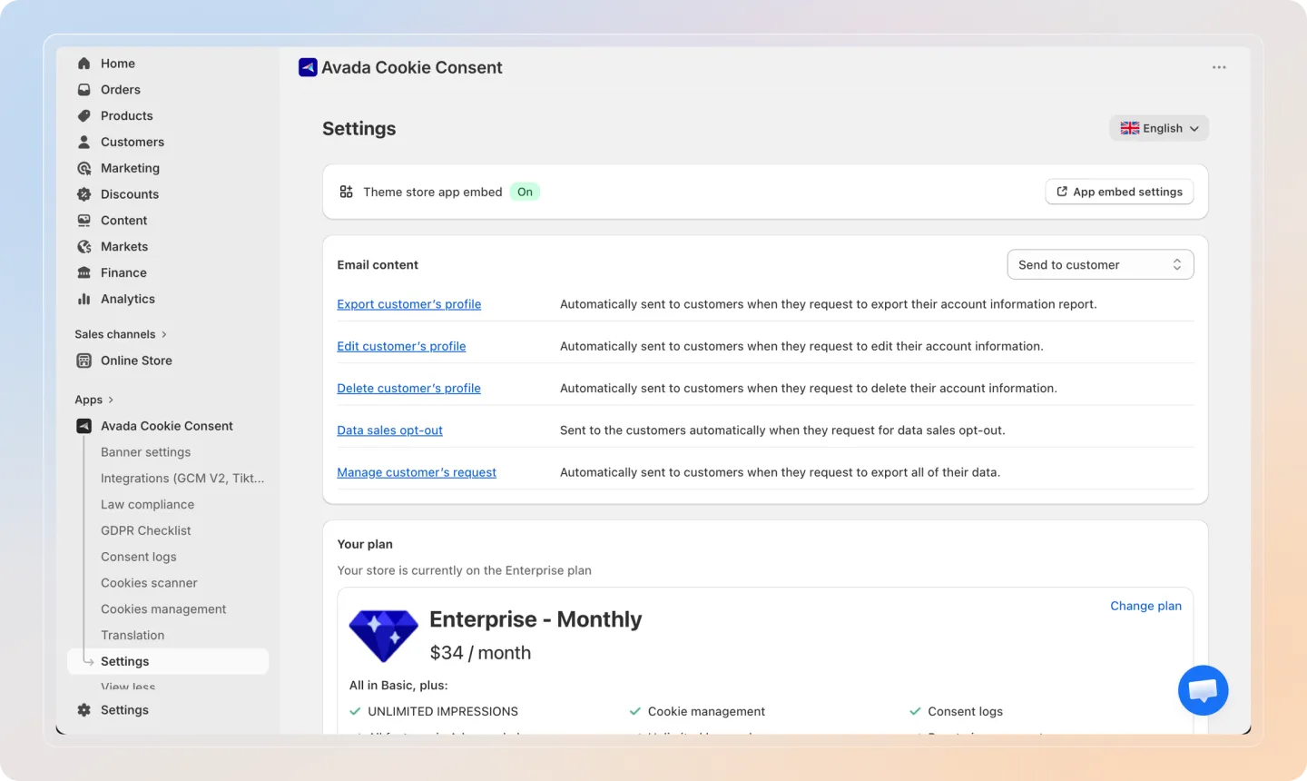Open Avada Cookie Consent app entry
The image size is (1307, 781).
click(x=168, y=426)
